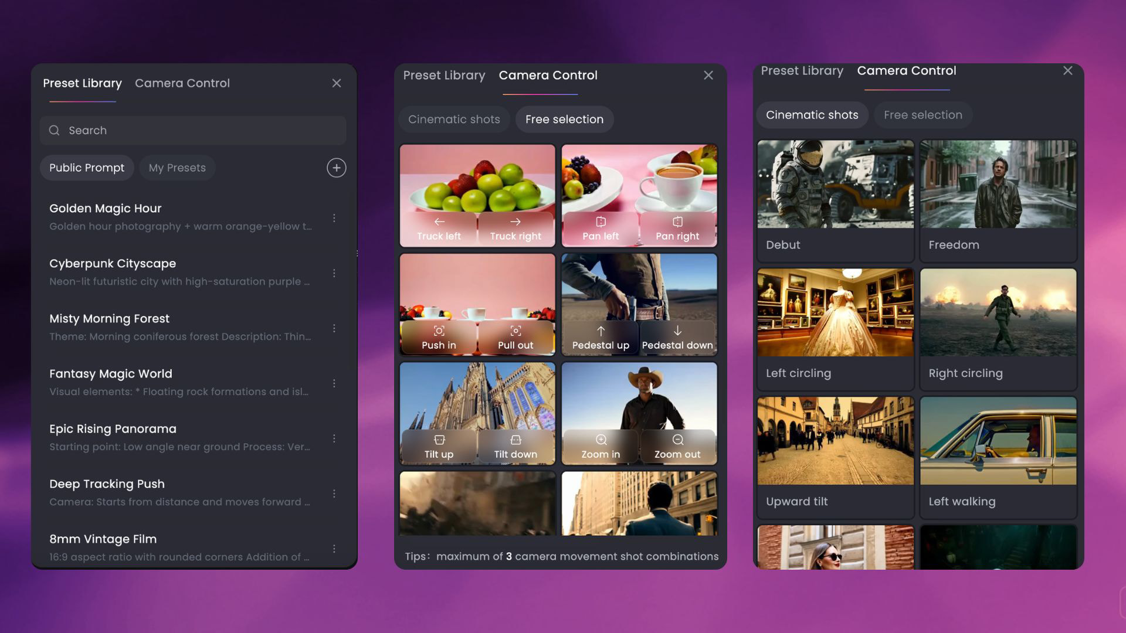Open options menu for Fantasy Magic World
1126x633 pixels.
[334, 383]
